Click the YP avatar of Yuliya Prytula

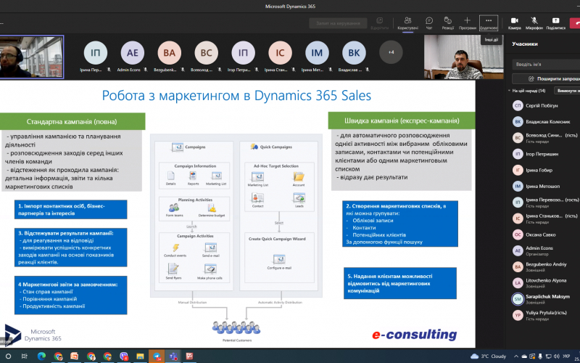point(518,315)
